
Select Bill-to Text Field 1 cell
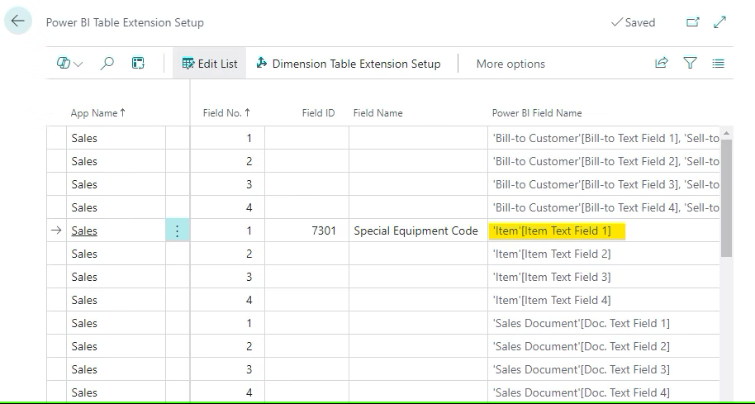(604, 138)
